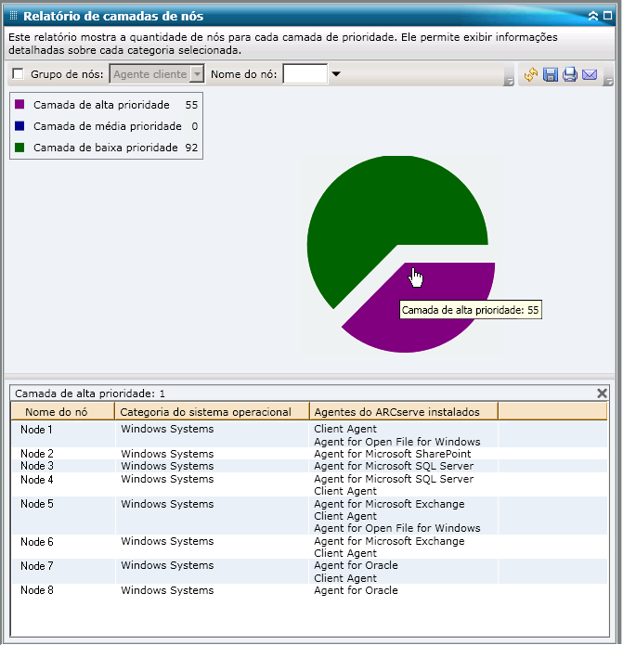Image resolution: width=623 pixels, height=645 pixels.
Task: Click the email report envelope icon
Action: click(590, 75)
